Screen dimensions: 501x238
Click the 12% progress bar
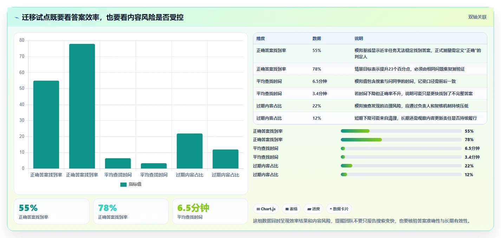tap(401, 174)
